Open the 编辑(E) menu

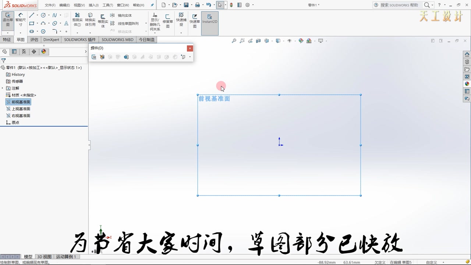[x=64, y=5]
